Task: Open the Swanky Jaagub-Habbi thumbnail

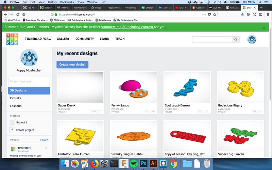Action: pyautogui.click(x=134, y=136)
